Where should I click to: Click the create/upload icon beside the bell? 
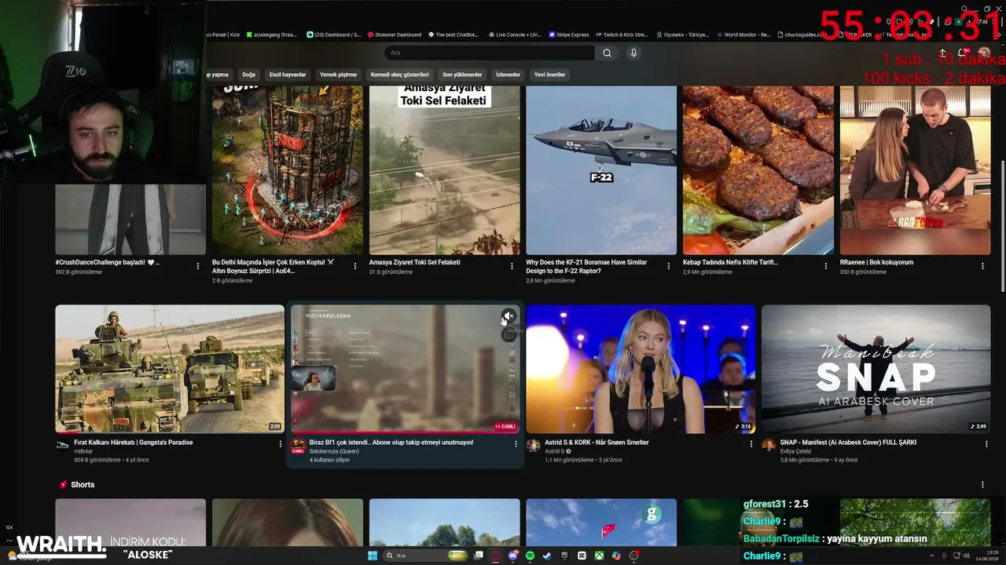click(x=942, y=53)
